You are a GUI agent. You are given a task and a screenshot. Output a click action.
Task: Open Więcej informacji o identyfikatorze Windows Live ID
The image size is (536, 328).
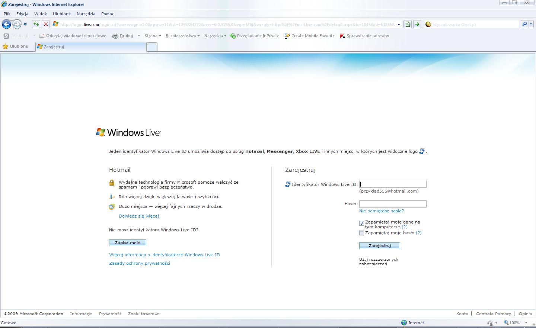click(x=165, y=255)
